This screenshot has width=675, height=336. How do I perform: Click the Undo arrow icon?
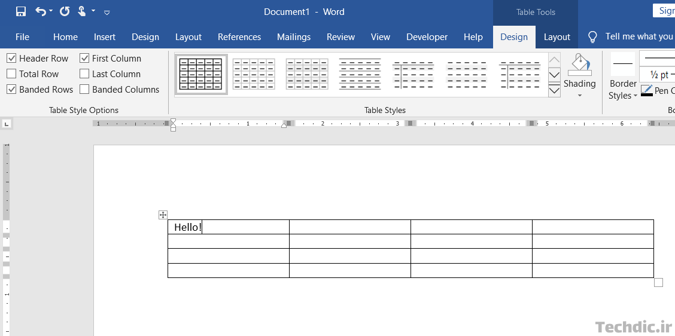(41, 11)
